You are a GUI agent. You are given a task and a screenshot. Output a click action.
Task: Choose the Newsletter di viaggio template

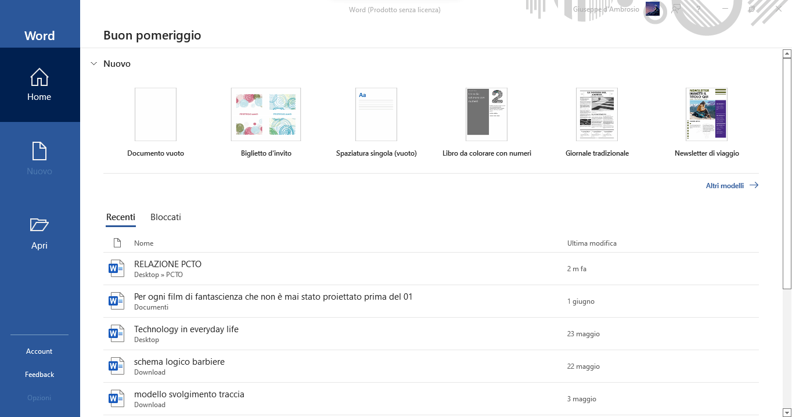(707, 114)
